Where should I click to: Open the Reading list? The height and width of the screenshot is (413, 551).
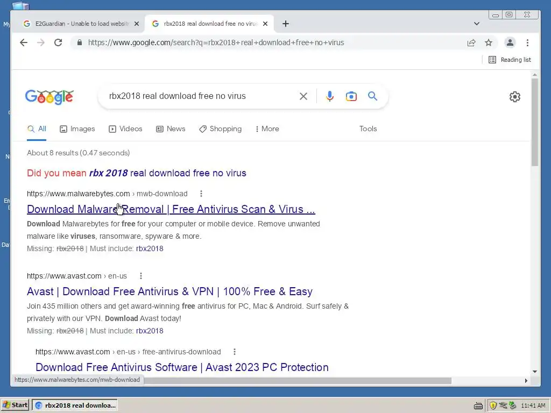[510, 60]
